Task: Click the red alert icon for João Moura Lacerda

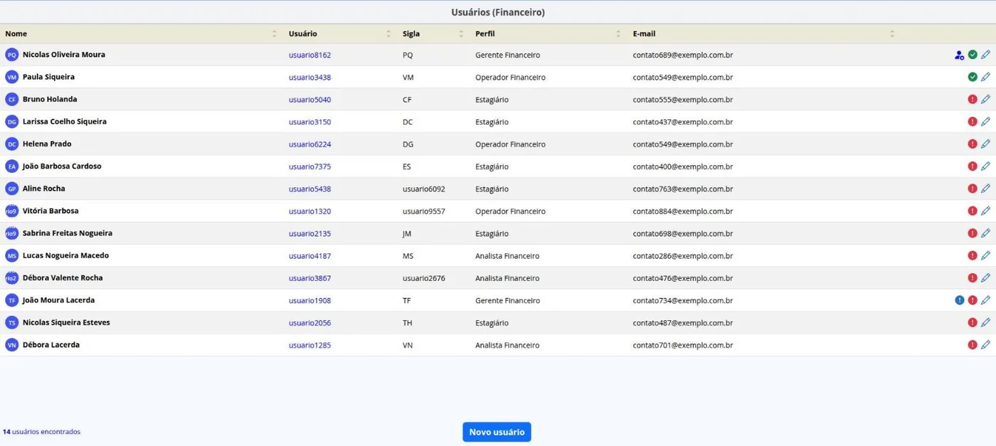Action: click(x=973, y=300)
